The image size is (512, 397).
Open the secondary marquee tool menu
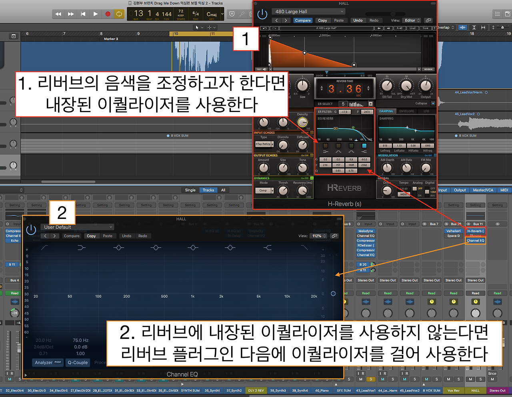(x=211, y=28)
